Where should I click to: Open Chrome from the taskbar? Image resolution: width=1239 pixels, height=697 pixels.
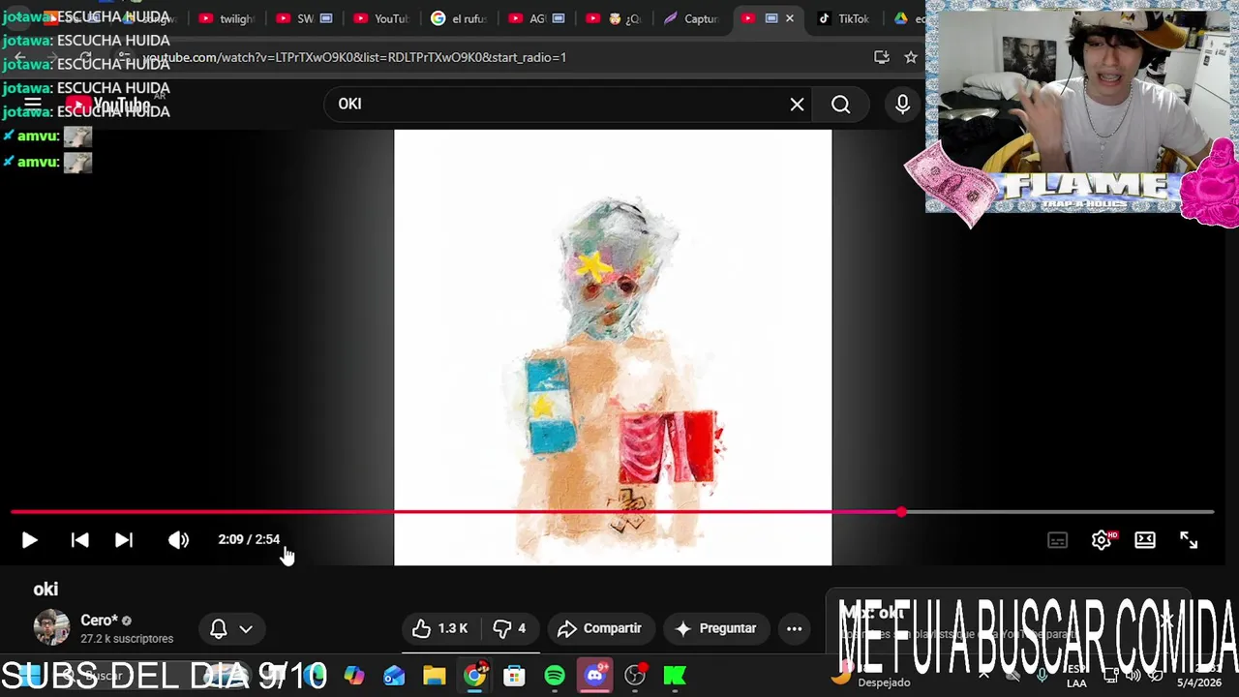474,676
